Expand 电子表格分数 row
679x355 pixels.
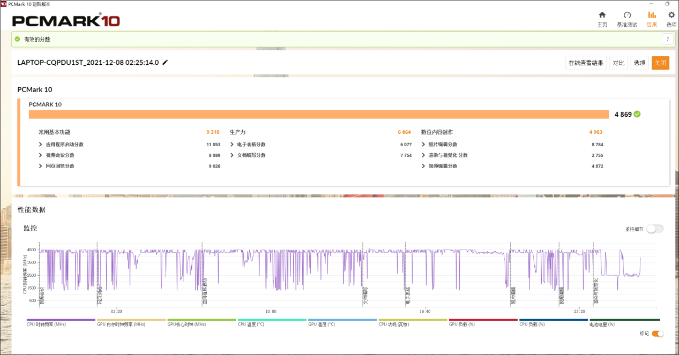click(x=232, y=145)
